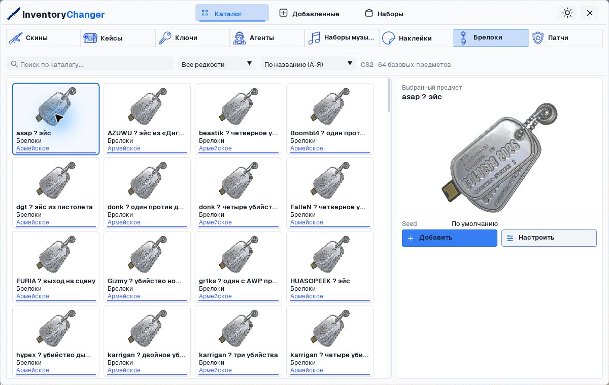Select the Gizmy убийство charm card

point(147,267)
